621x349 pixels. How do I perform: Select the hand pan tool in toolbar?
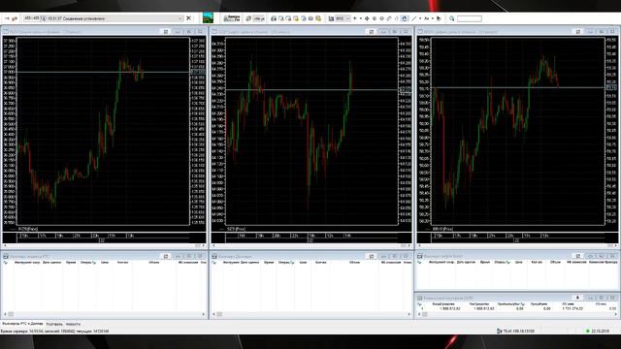tap(405, 18)
